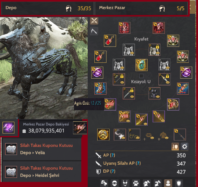Select the shield tab icon in bottom row
198x187 pixels.
(x=179, y=183)
